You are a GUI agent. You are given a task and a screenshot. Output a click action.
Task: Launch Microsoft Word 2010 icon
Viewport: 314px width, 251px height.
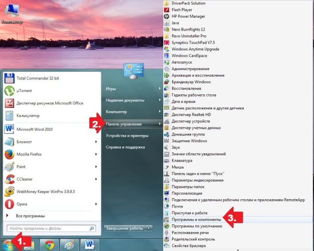[9, 129]
